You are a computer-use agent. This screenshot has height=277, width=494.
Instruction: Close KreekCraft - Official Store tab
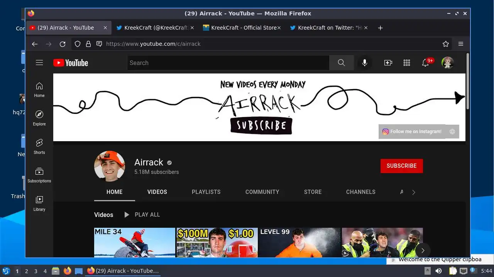[279, 28]
